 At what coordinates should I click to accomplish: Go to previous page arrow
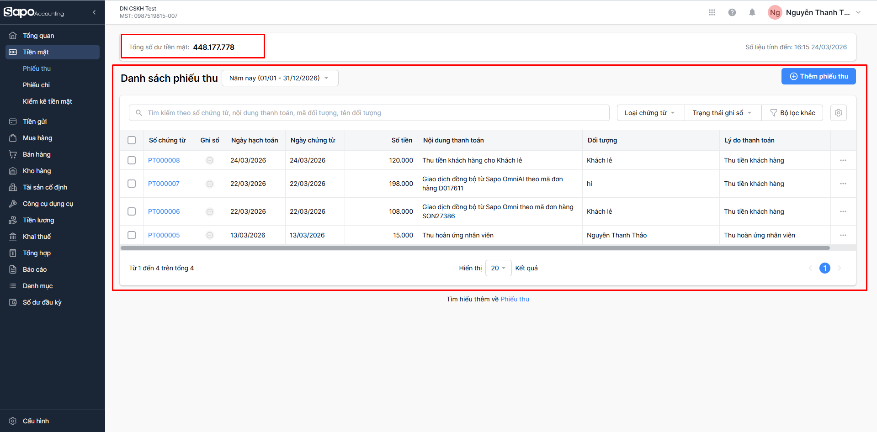coord(810,268)
